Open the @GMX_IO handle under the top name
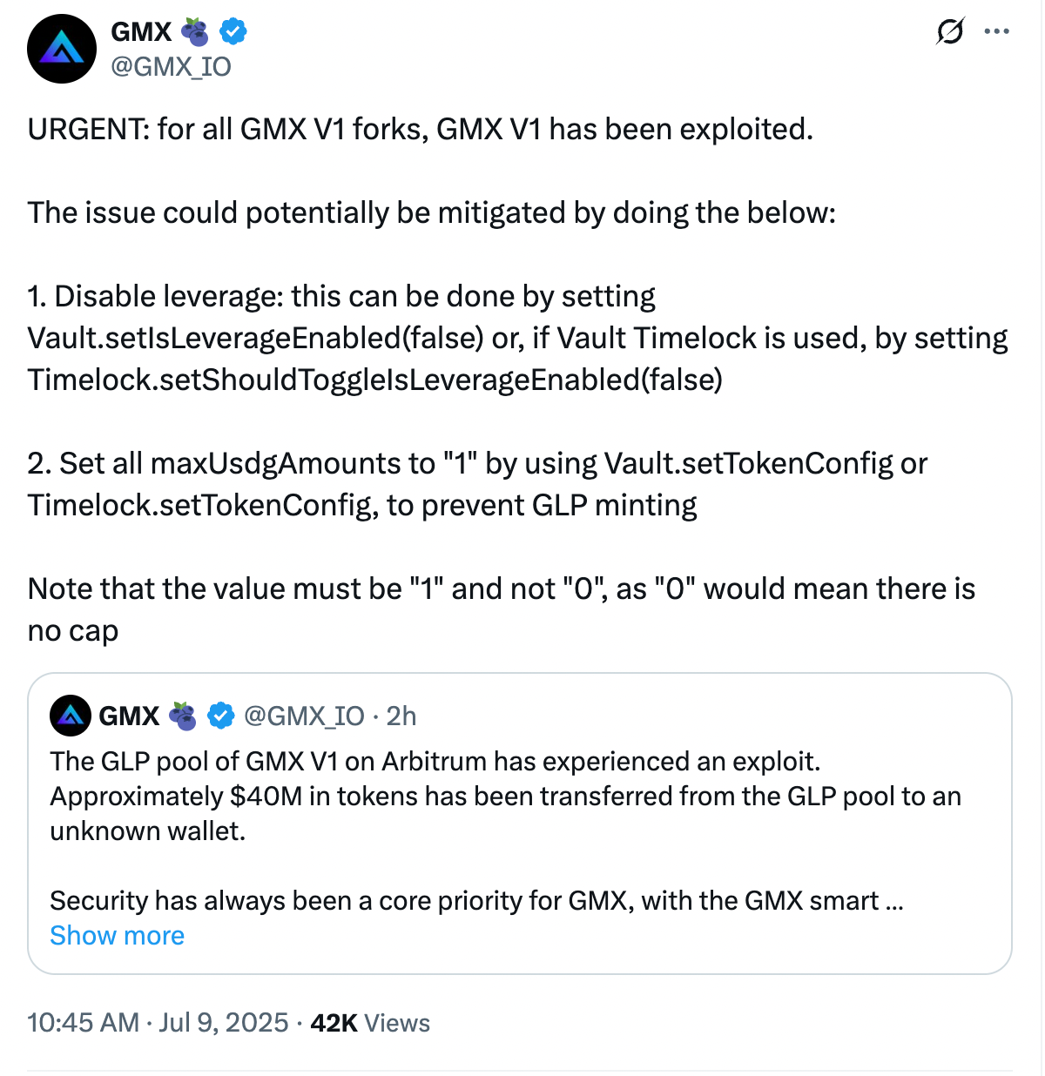The width and height of the screenshot is (1045, 1076). (171, 67)
